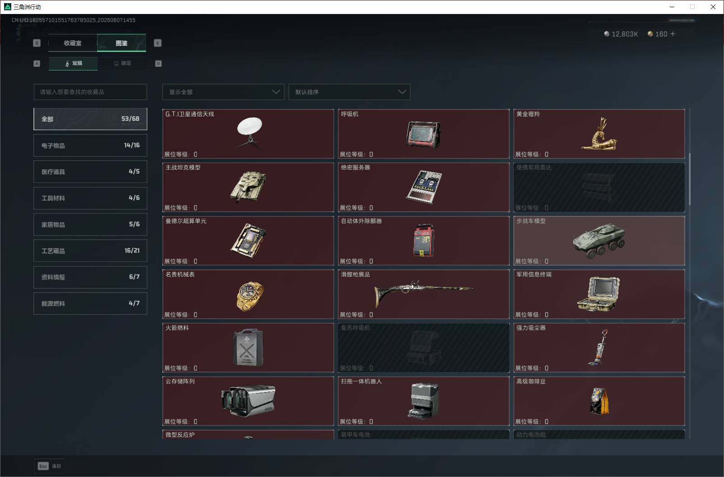Select the 强力吸尘器 vacuum cleaner icon
The width and height of the screenshot is (724, 477).
click(x=598, y=348)
